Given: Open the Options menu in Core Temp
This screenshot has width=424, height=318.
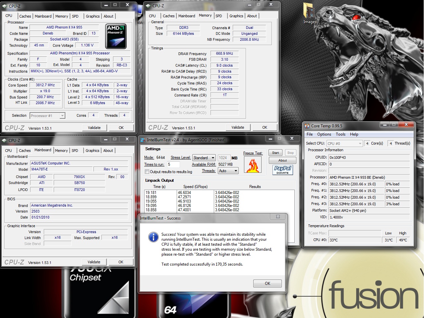Looking at the screenshot, I should pos(324,134).
